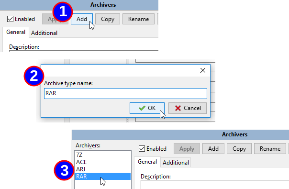Open Additional tab in bottom Archivers panel
Image resolution: width=289 pixels, height=189 pixels.
pyautogui.click(x=176, y=163)
